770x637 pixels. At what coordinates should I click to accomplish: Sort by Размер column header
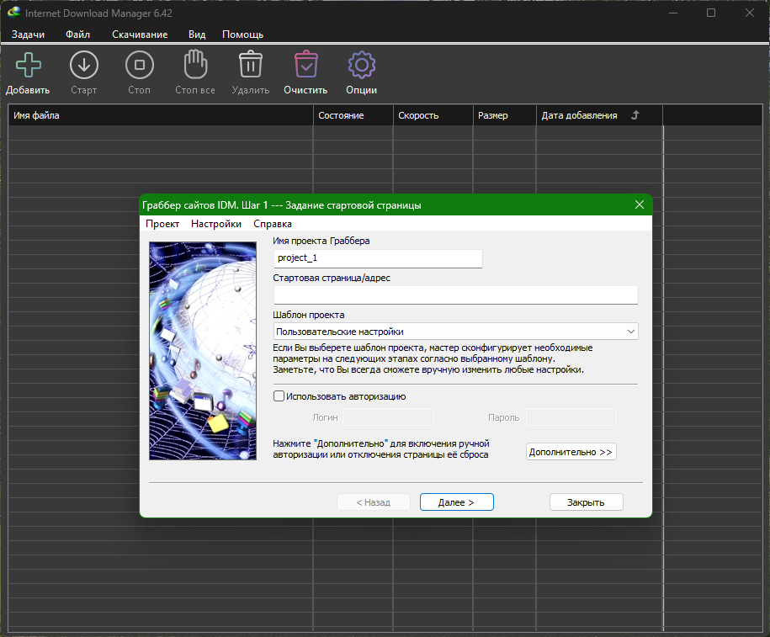coord(504,115)
